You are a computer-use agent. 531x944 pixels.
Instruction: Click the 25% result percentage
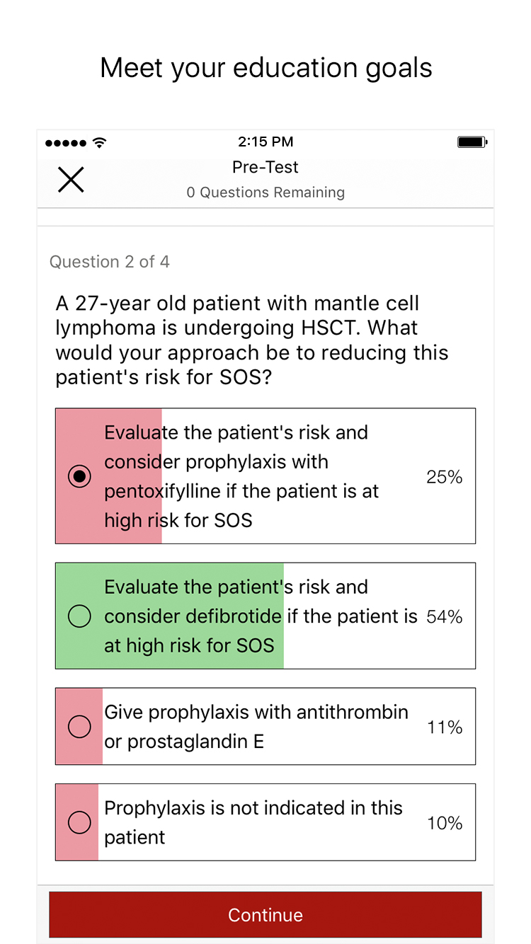coord(444,477)
